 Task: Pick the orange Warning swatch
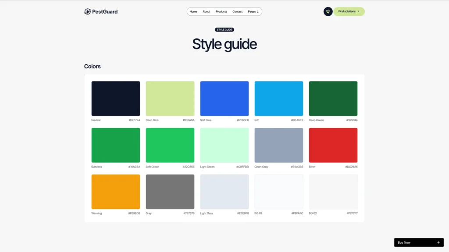116,192
